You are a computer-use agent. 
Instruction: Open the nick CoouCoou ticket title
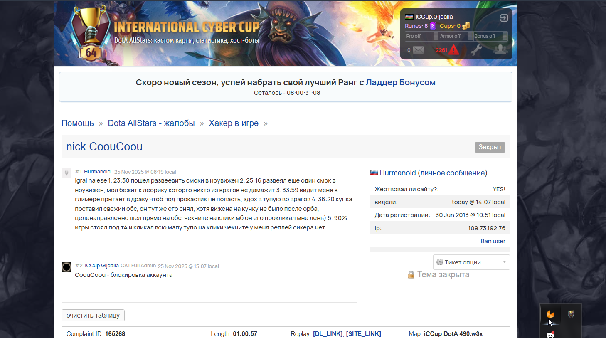coord(104,147)
